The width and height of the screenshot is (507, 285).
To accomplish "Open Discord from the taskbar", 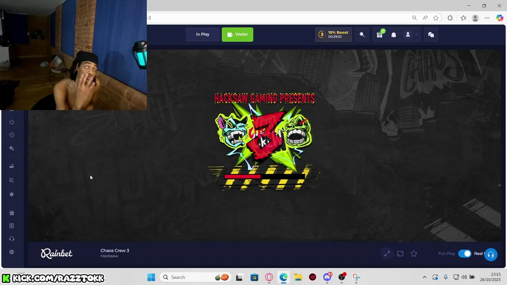I will point(327,277).
